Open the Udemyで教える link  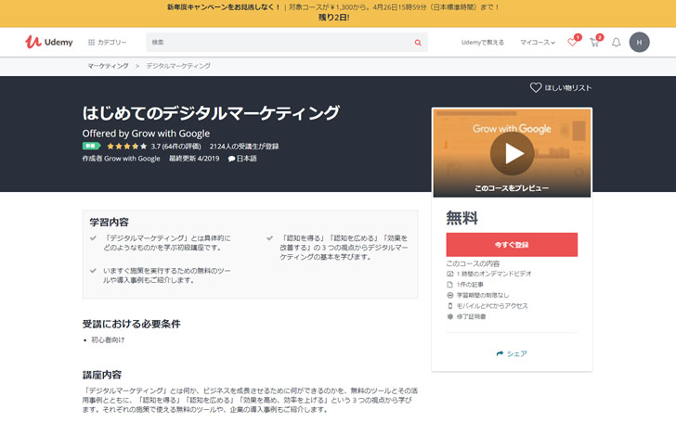coord(482,43)
